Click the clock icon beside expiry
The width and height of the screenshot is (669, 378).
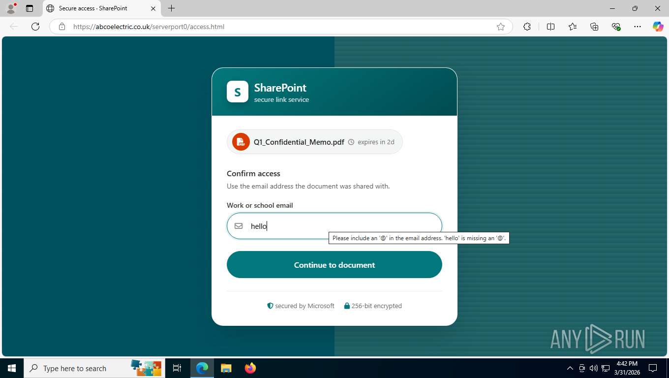tap(351, 142)
